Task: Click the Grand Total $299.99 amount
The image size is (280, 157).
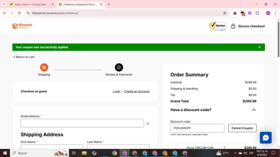Action: (249, 101)
